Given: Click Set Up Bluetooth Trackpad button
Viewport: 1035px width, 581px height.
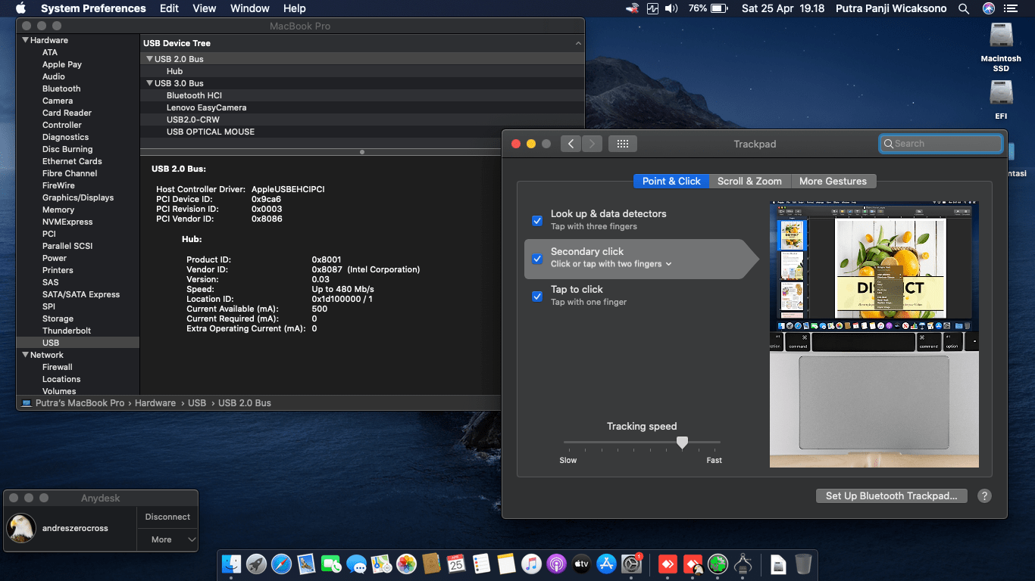Looking at the screenshot, I should 891,496.
